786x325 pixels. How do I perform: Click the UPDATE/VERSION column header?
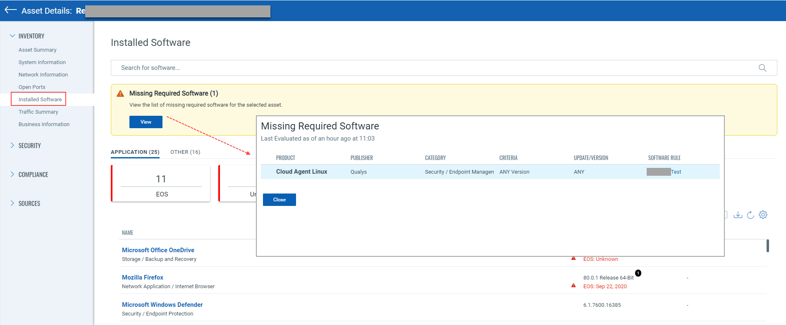coord(591,158)
